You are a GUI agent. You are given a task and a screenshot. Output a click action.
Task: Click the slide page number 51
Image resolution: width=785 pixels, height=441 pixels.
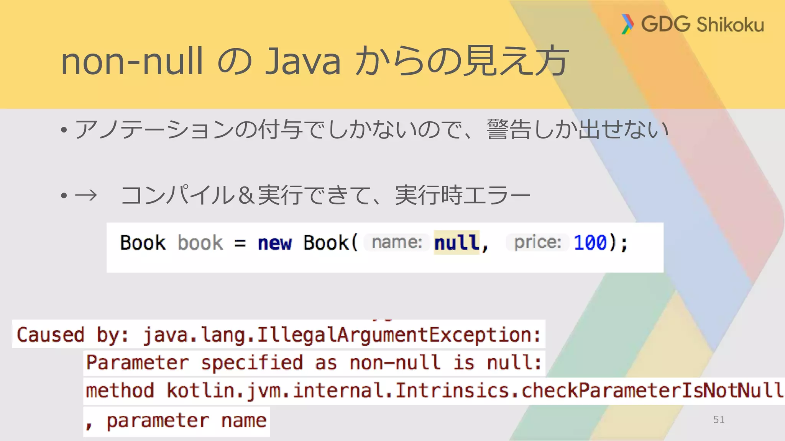coord(719,420)
